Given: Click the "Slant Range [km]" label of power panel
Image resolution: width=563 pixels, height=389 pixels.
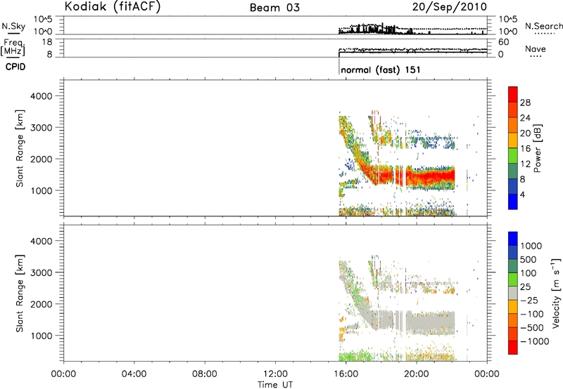Looking at the screenshot, I should tap(20, 148).
